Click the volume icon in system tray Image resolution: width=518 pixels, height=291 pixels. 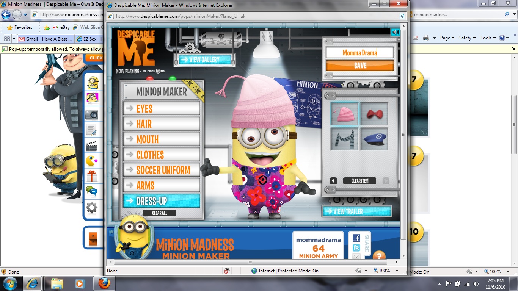[x=476, y=283]
